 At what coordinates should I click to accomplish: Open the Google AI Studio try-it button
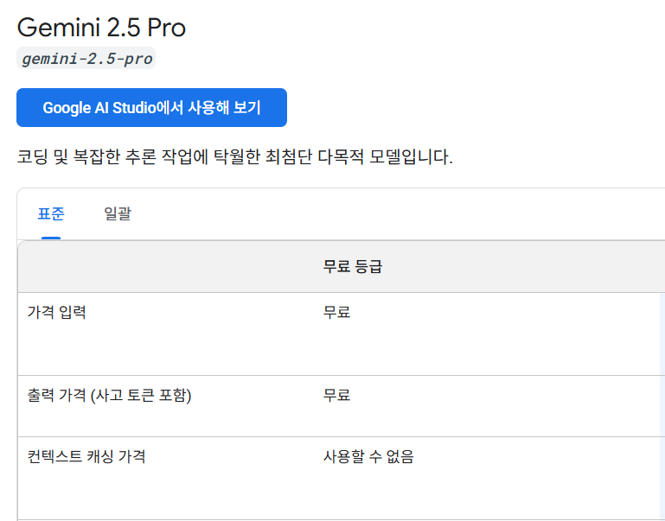pos(151,108)
